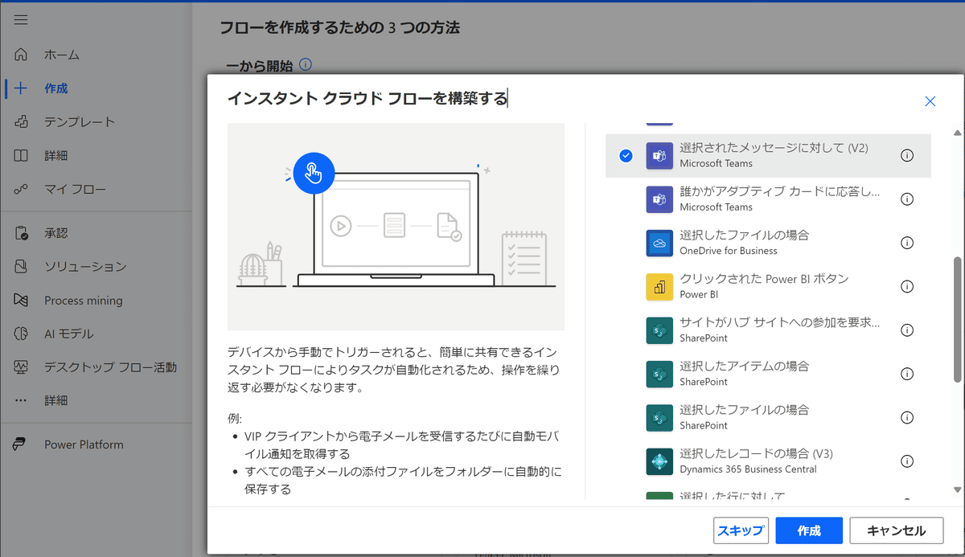
Task: Select 誰かがアダプティブ カードに応答し trigger option
Action: tap(768, 199)
